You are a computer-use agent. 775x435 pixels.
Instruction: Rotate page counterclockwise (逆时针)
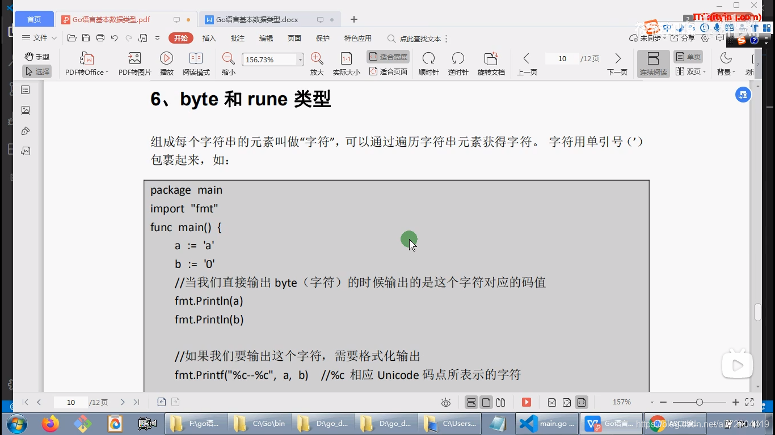point(458,63)
